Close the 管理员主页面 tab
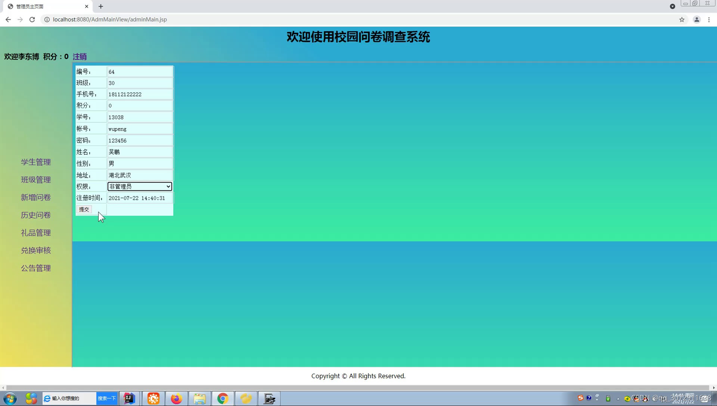Screen dimensions: 717x406 87,6
